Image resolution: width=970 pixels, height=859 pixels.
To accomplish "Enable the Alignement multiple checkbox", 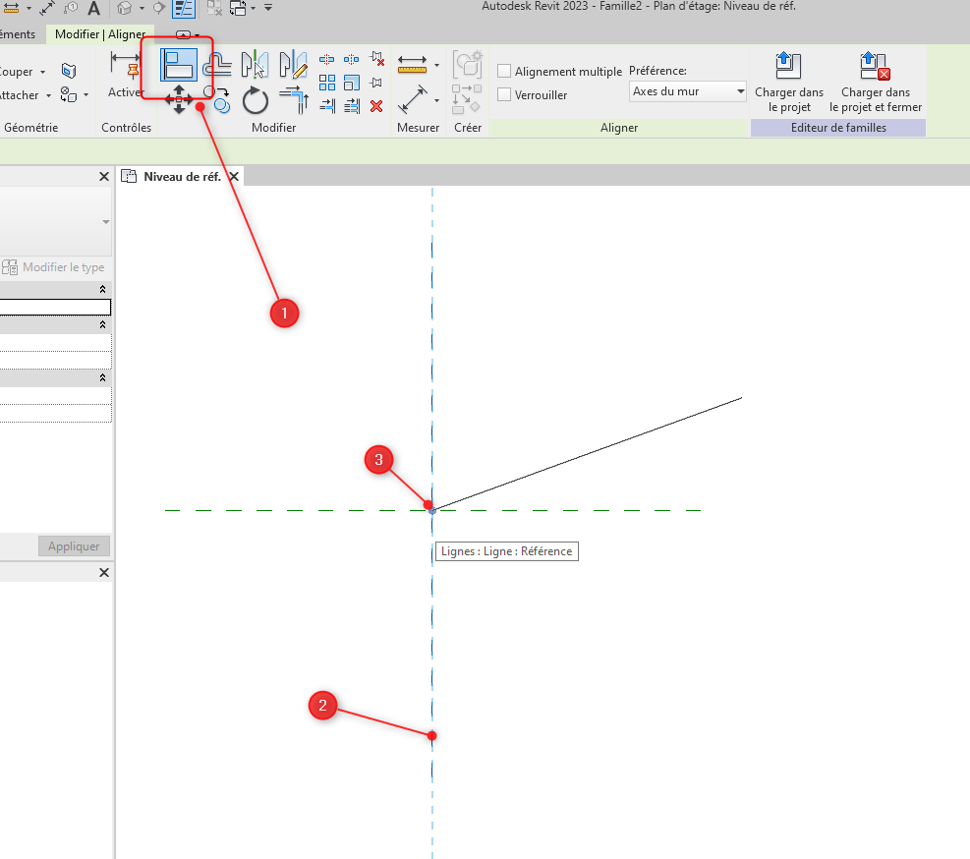I will tap(504, 71).
